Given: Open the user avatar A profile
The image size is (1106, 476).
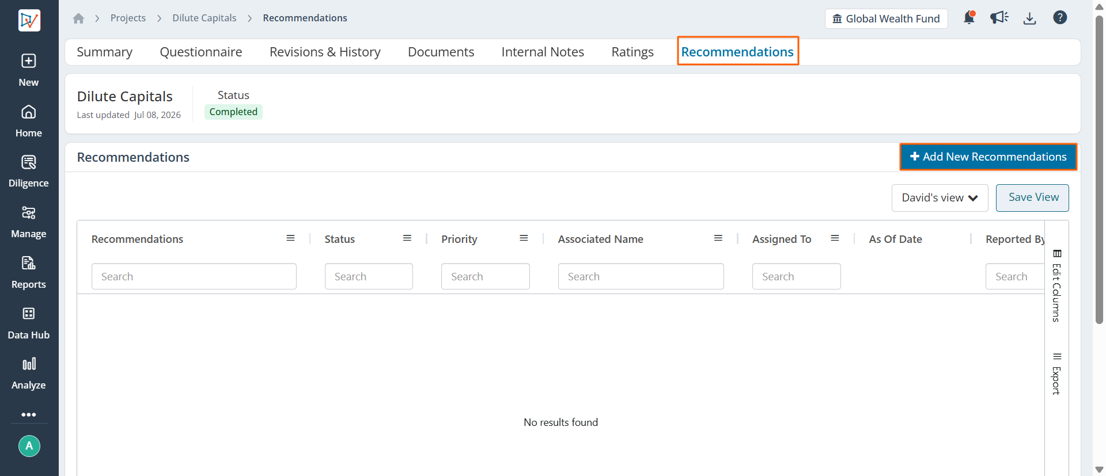Looking at the screenshot, I should (x=29, y=446).
